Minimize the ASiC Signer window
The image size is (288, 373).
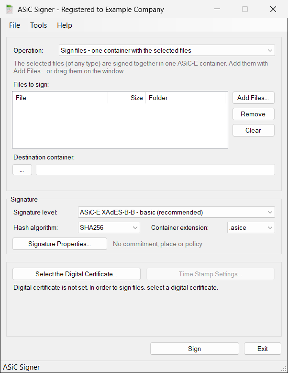(217, 9)
